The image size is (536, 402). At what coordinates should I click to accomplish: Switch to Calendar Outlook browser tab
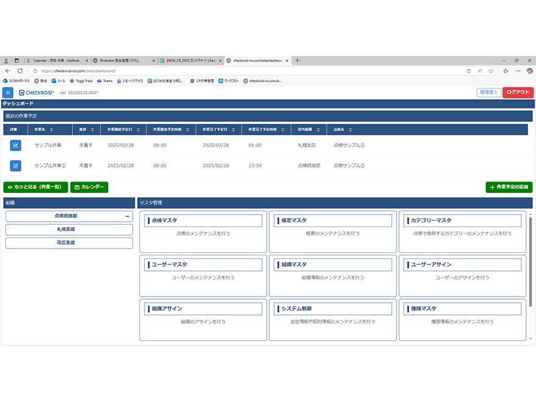[57, 60]
